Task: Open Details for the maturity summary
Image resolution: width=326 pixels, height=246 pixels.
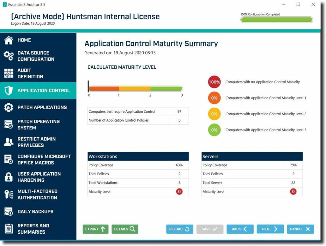Action: (x=125, y=229)
